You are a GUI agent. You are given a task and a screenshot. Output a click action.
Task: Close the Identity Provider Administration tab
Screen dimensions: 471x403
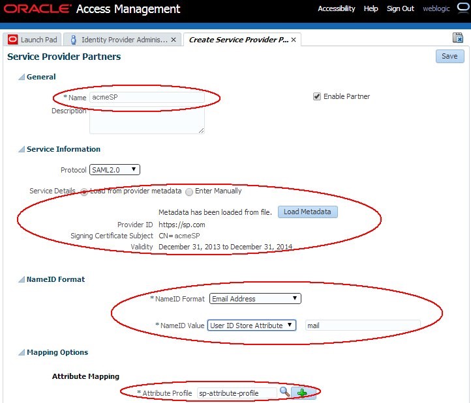pos(174,40)
